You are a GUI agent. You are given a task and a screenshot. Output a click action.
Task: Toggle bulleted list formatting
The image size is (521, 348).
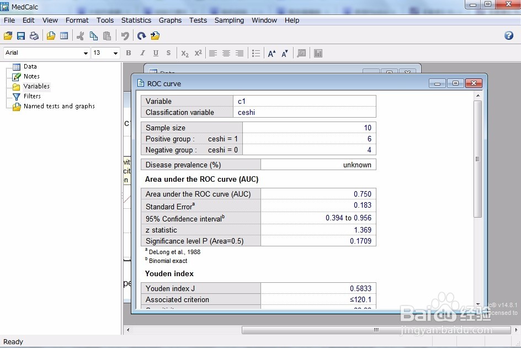point(256,53)
